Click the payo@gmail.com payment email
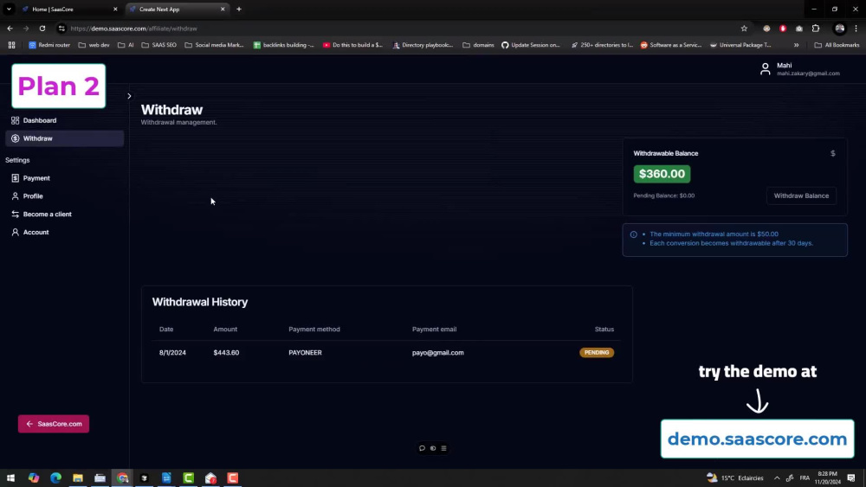This screenshot has width=866, height=487. point(438,352)
